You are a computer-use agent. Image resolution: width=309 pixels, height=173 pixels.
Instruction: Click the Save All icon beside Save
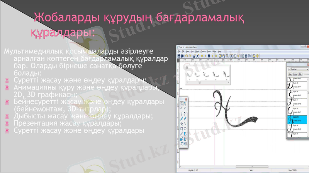(x=182, y=56)
